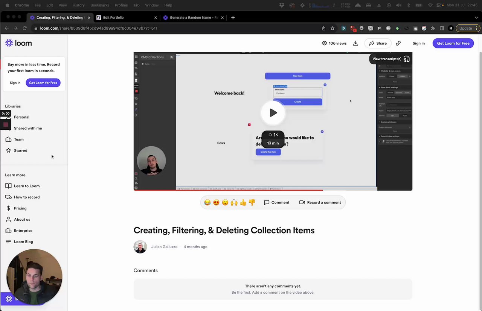The height and width of the screenshot is (311, 482).
Task: Go back in browser history
Action: [6, 28]
